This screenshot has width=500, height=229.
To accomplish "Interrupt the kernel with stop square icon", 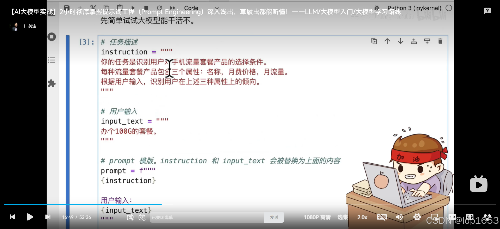I will [146, 8].
